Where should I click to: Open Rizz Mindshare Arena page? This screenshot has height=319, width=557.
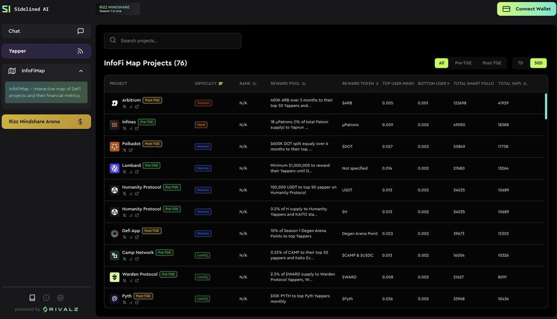(x=46, y=121)
